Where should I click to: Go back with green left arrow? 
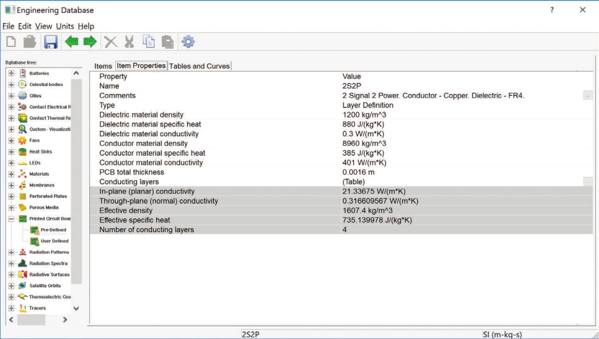point(72,42)
